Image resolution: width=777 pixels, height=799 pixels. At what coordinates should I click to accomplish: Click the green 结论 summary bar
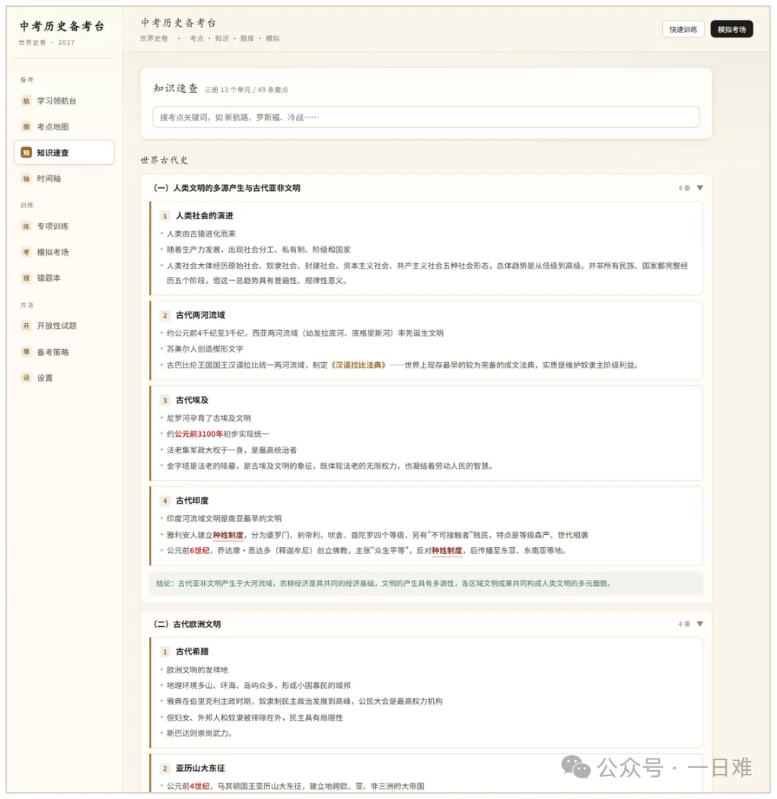(426, 583)
